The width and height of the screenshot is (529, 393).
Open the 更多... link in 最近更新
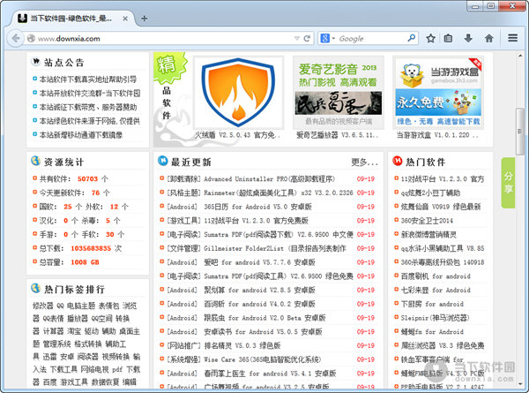click(364, 162)
